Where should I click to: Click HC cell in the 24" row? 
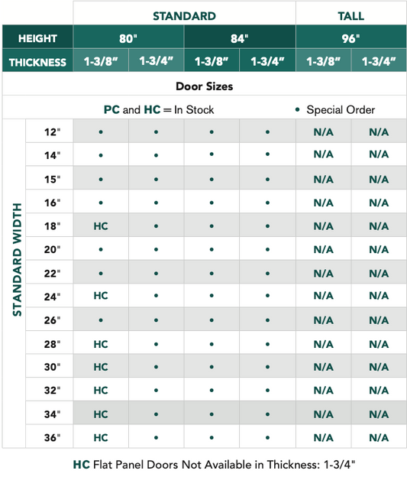click(x=101, y=295)
